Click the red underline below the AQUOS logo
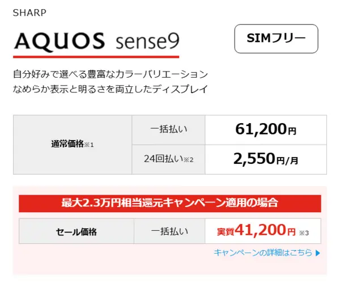This screenshot has width=340, height=287. click(x=96, y=57)
